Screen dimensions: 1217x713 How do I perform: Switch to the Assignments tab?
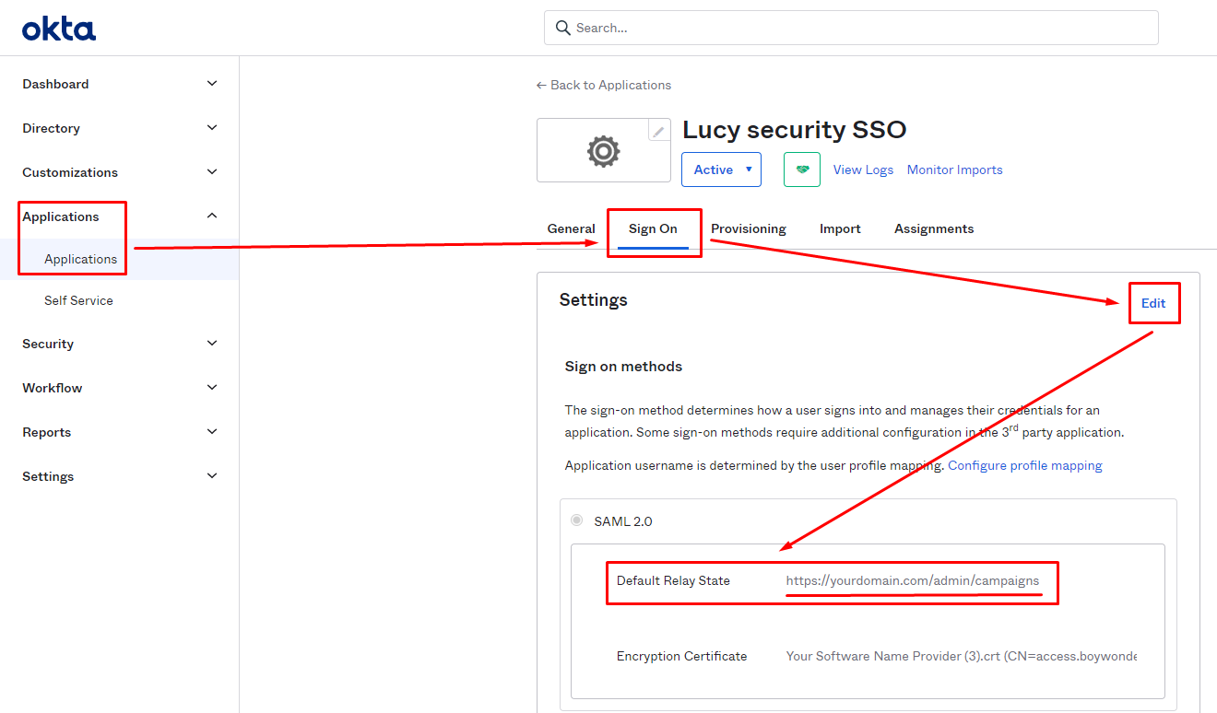point(934,228)
